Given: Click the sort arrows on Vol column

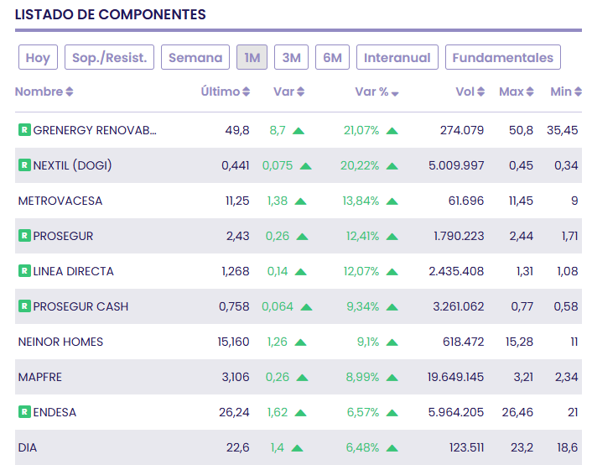Looking at the screenshot, I should [x=481, y=91].
